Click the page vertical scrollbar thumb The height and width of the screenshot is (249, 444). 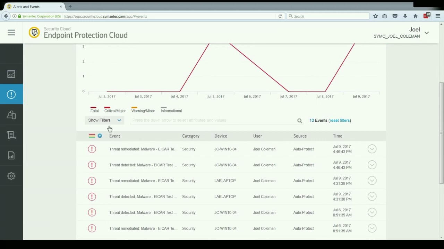click(x=441, y=133)
